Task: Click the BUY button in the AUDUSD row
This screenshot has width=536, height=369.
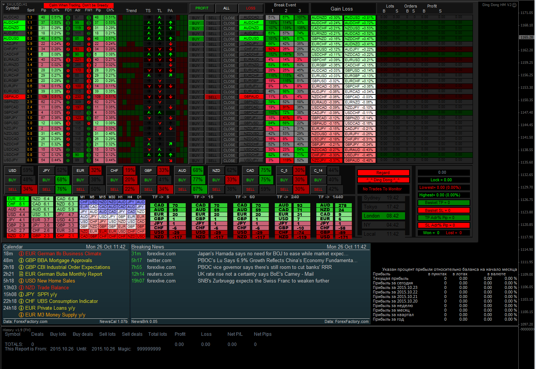Action: (x=196, y=39)
